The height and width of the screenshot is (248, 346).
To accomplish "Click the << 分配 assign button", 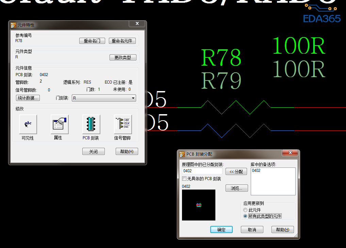I will tap(236, 171).
